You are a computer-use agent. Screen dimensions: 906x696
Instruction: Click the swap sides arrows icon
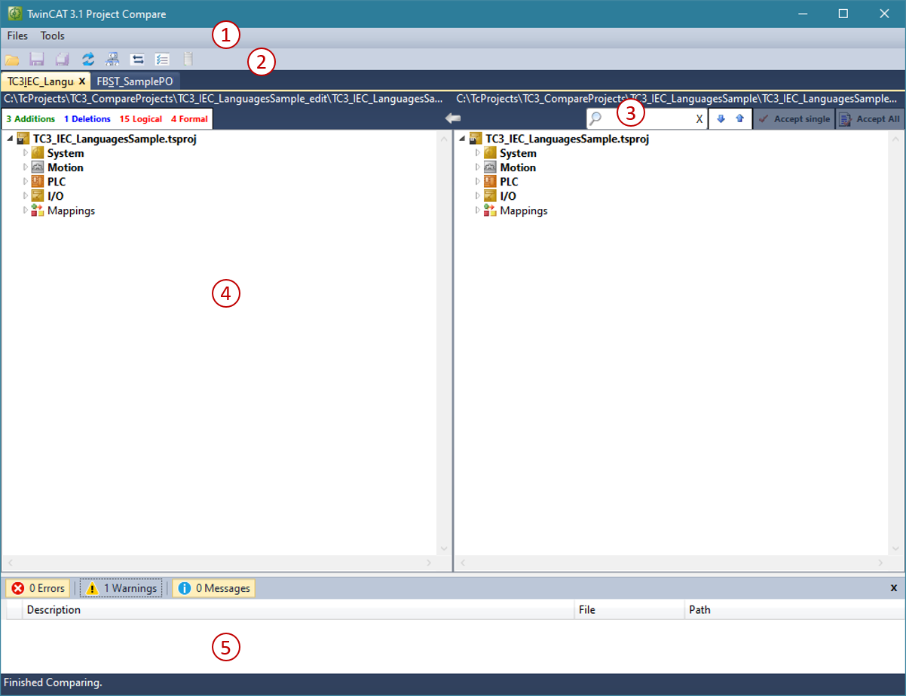tap(137, 59)
